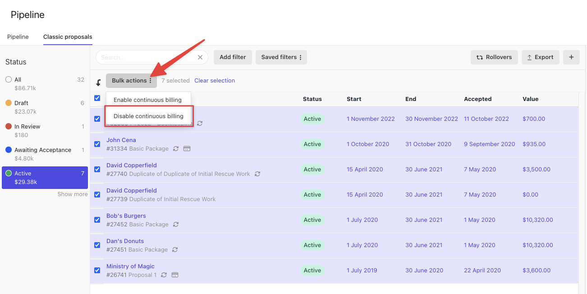Uncheck the Bob's Burgers row checkbox
The image size is (587, 294).
[97, 220]
